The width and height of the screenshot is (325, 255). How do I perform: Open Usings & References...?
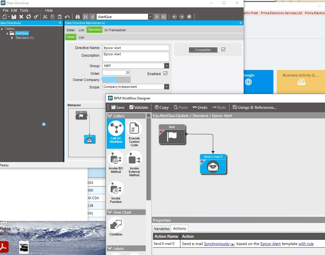coord(254,107)
